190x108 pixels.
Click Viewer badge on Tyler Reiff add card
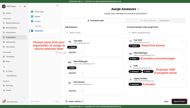(x=72, y=47)
